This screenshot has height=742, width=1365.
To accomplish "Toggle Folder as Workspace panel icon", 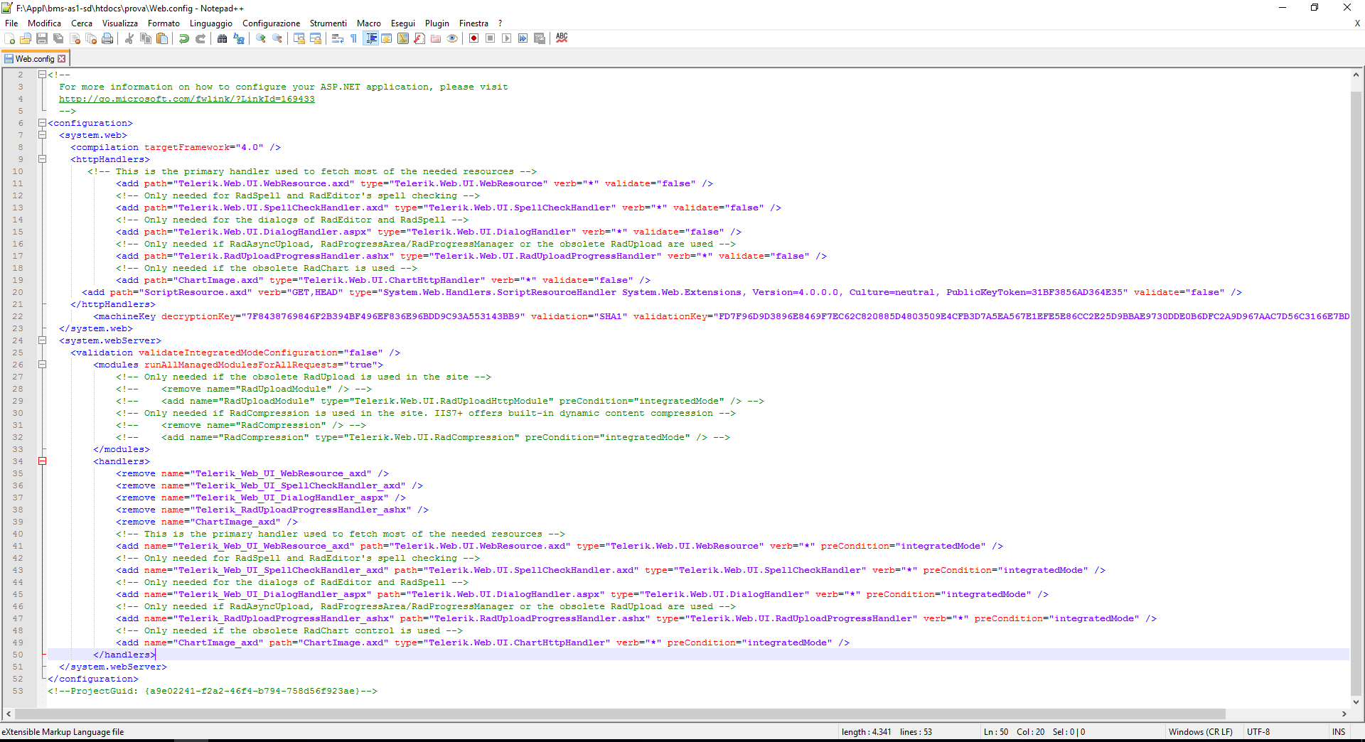I will point(436,38).
